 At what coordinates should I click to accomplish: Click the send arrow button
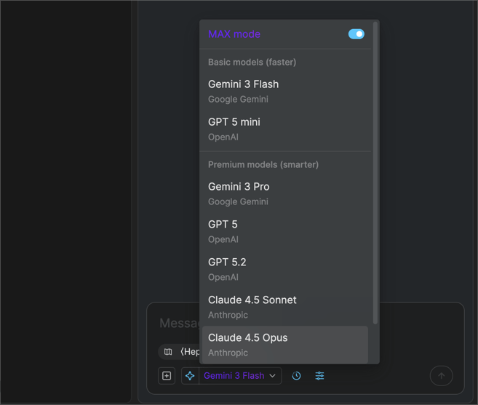[x=441, y=376]
